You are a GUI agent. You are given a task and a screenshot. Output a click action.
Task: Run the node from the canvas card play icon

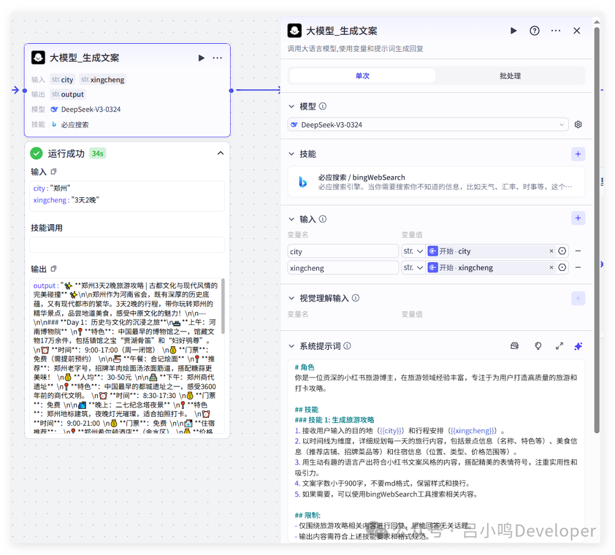pos(201,58)
